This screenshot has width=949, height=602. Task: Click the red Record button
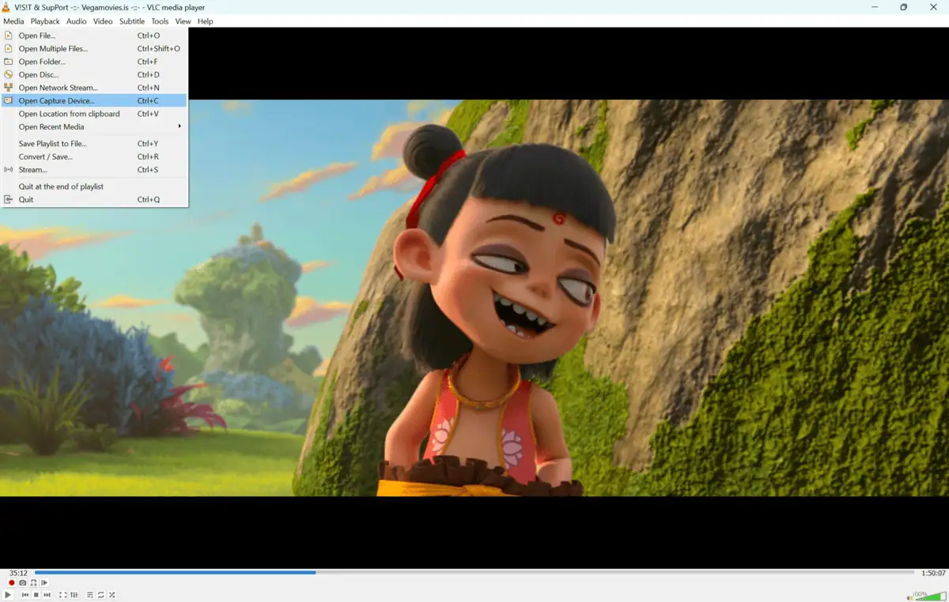pos(11,583)
